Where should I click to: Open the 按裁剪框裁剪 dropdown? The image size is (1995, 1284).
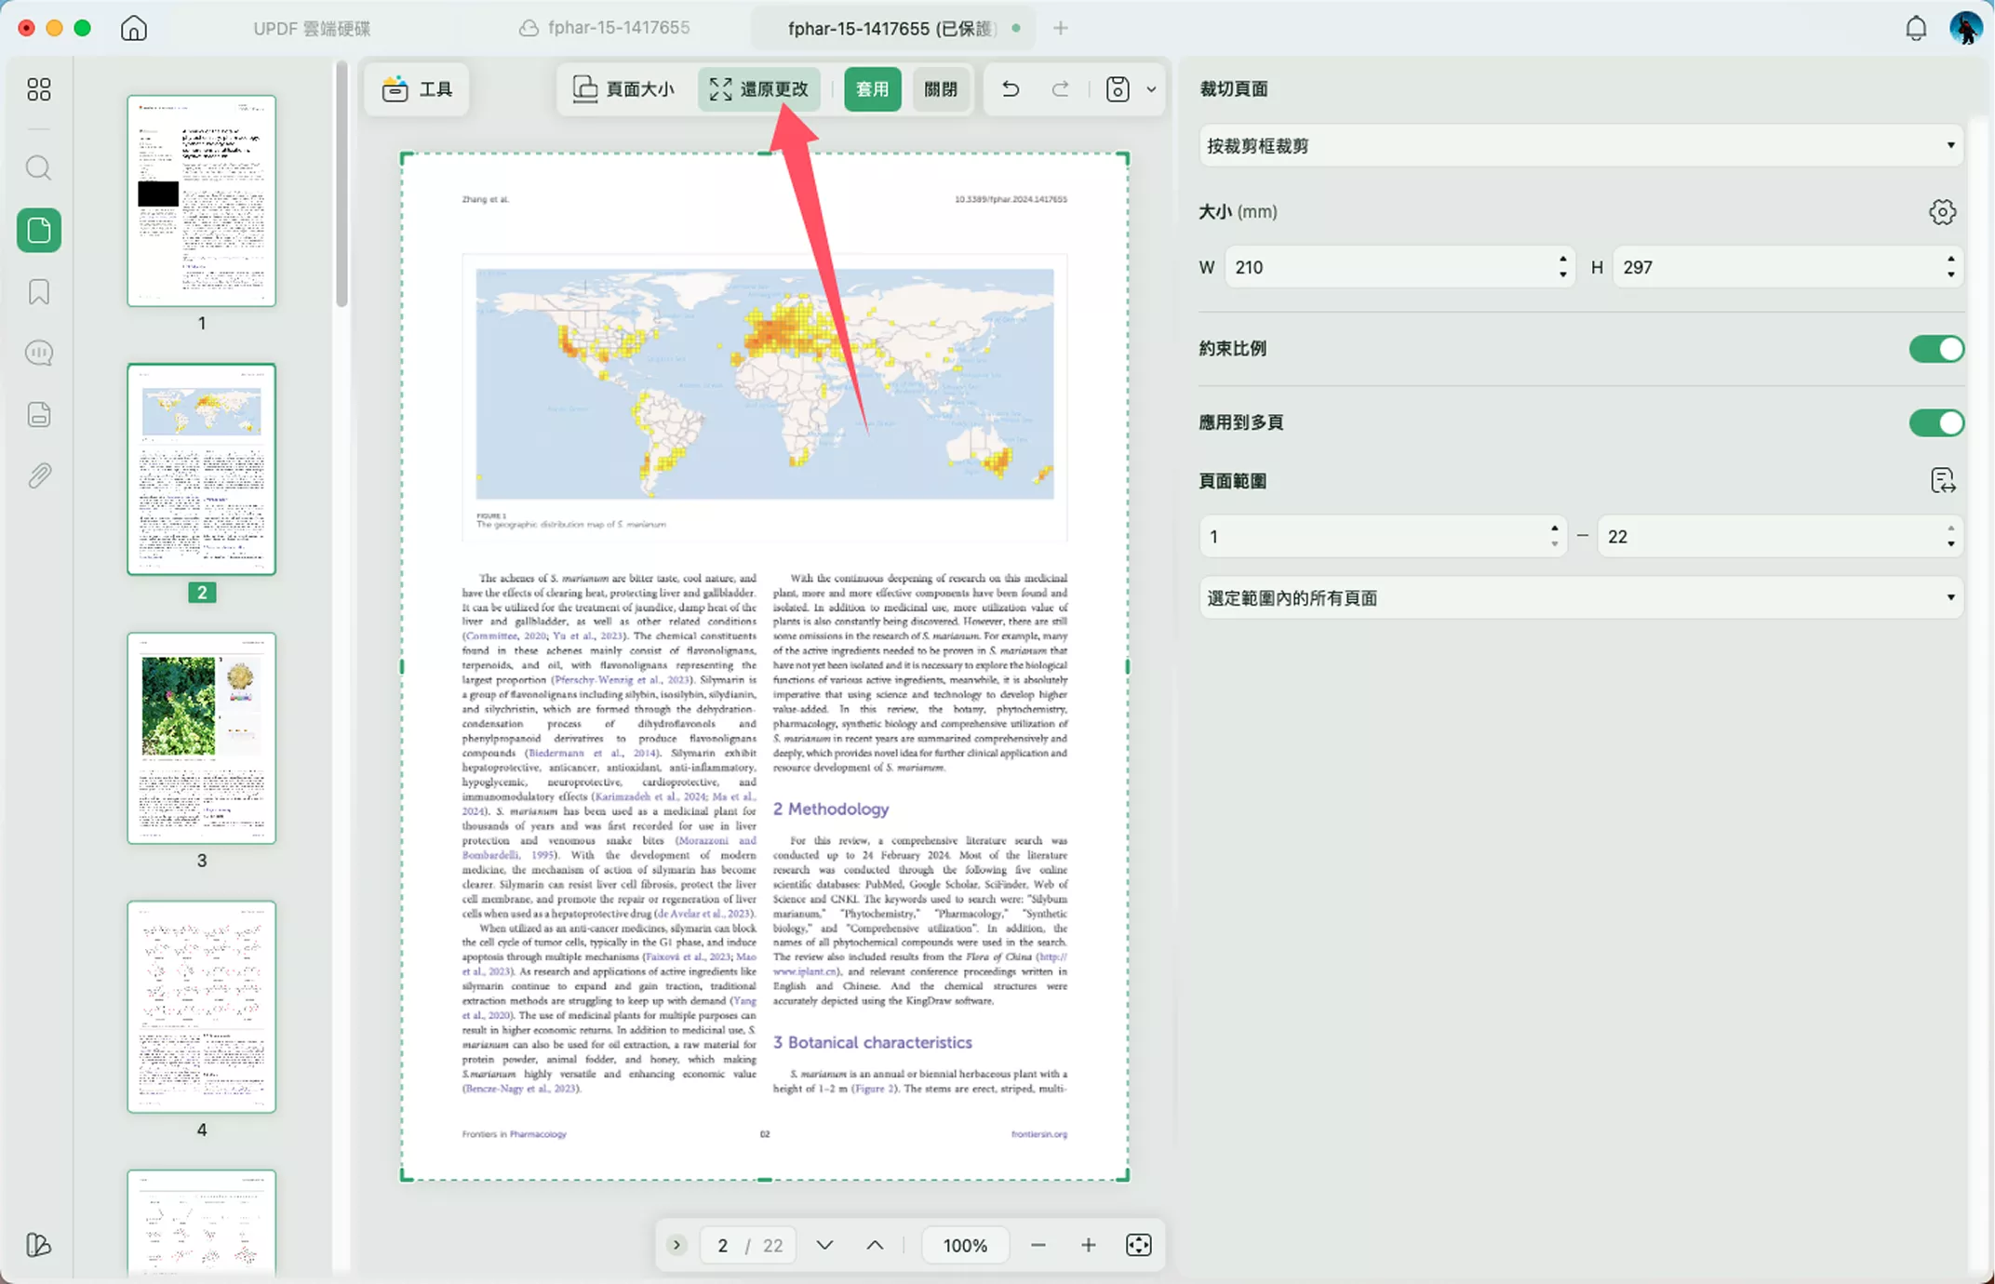pos(1581,146)
